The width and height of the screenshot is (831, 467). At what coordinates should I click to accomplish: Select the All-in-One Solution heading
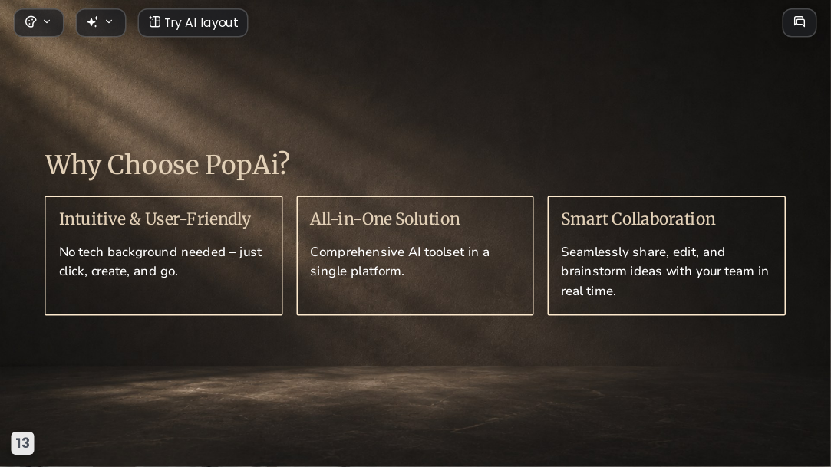pyautogui.click(x=384, y=219)
